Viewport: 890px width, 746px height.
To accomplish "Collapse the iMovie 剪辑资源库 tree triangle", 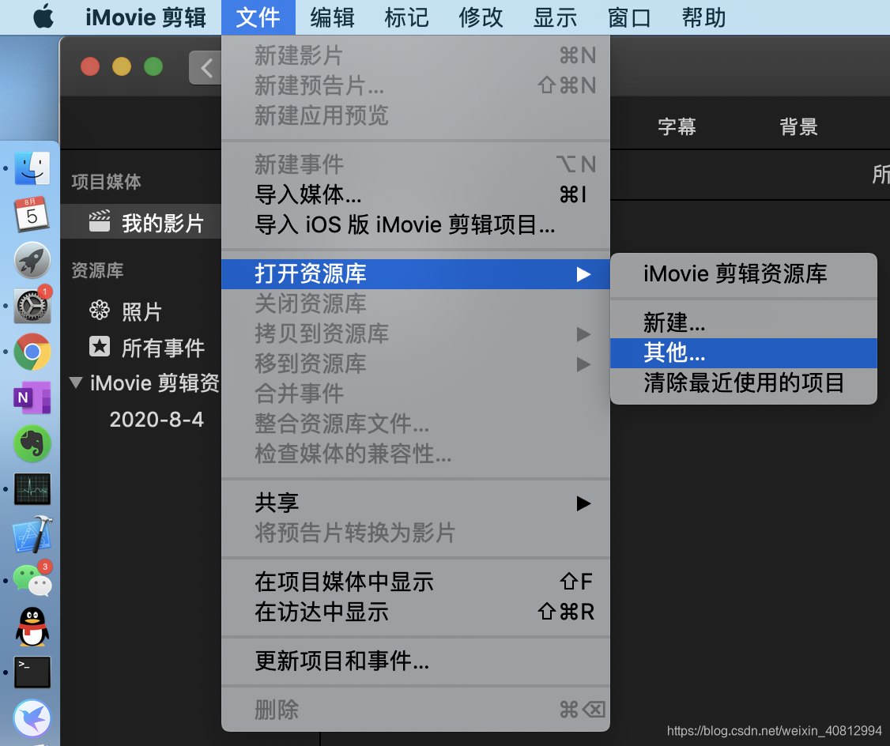I will [76, 382].
